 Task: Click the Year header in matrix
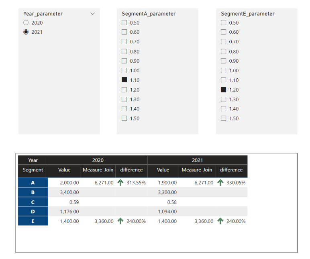click(33, 160)
